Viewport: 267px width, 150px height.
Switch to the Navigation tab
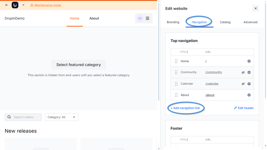coord(199,22)
